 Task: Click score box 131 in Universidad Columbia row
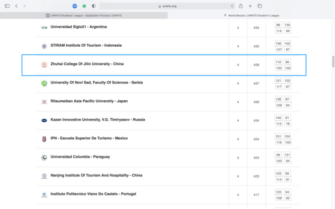pyautogui.click(x=287, y=155)
